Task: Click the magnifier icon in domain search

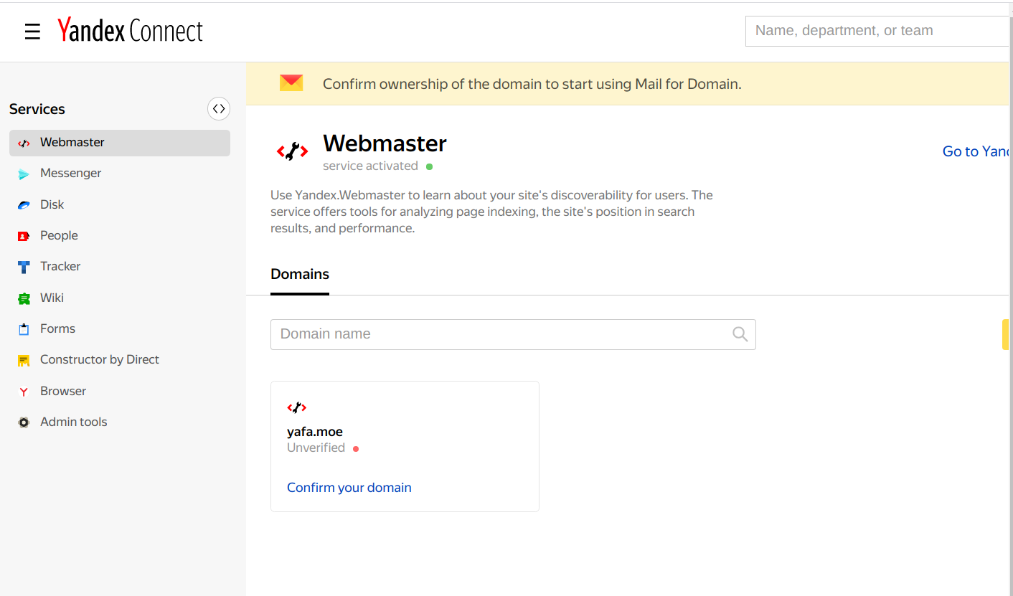Action: 740,334
